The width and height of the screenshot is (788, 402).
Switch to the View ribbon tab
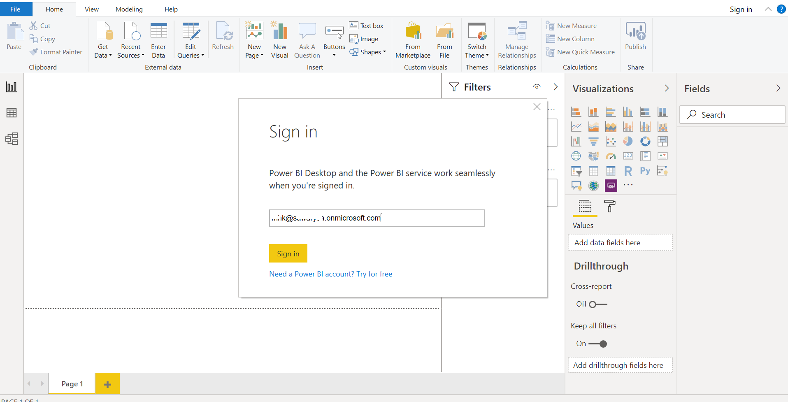[92, 9]
